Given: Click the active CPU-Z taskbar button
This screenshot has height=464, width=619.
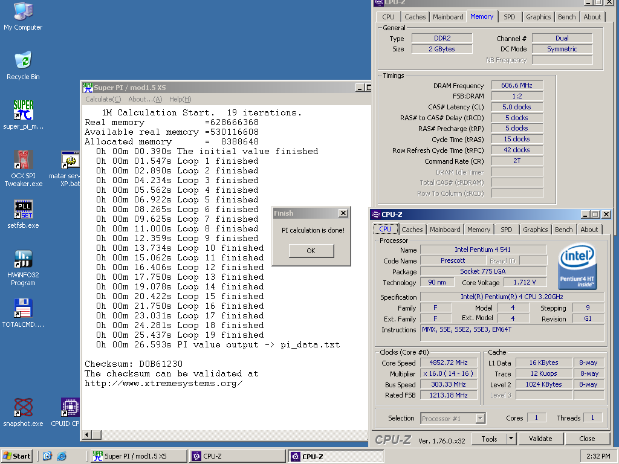Looking at the screenshot, I should (335, 457).
